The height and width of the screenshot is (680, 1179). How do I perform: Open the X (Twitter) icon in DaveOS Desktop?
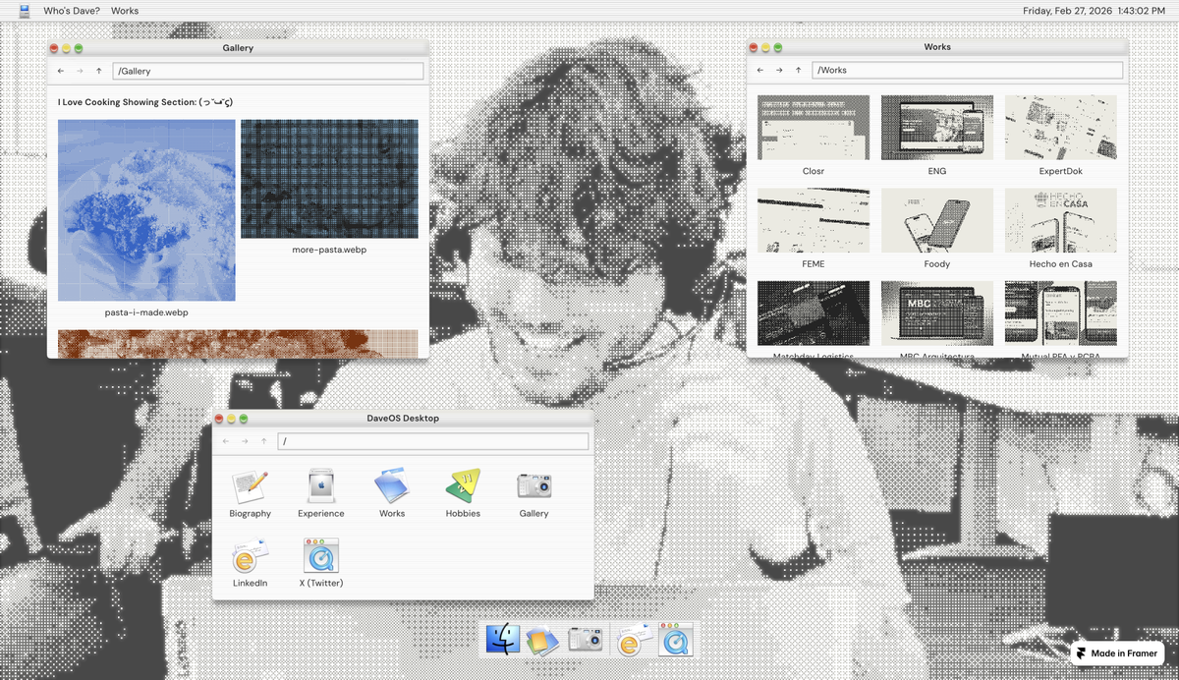pos(321,556)
